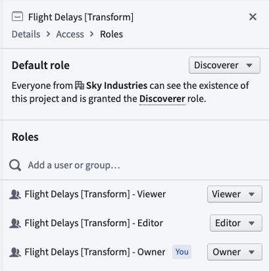Click the You badge in the Owner row
This screenshot has height=271, width=269.
[182, 252]
